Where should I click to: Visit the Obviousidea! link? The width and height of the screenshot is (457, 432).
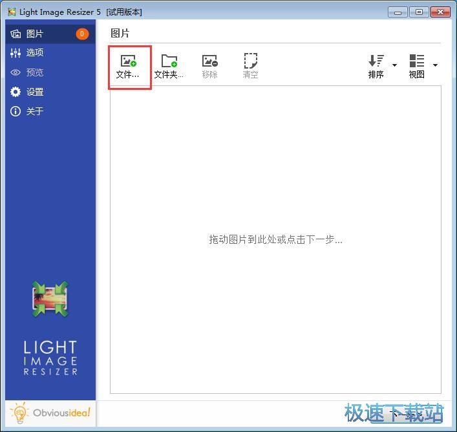[50, 413]
